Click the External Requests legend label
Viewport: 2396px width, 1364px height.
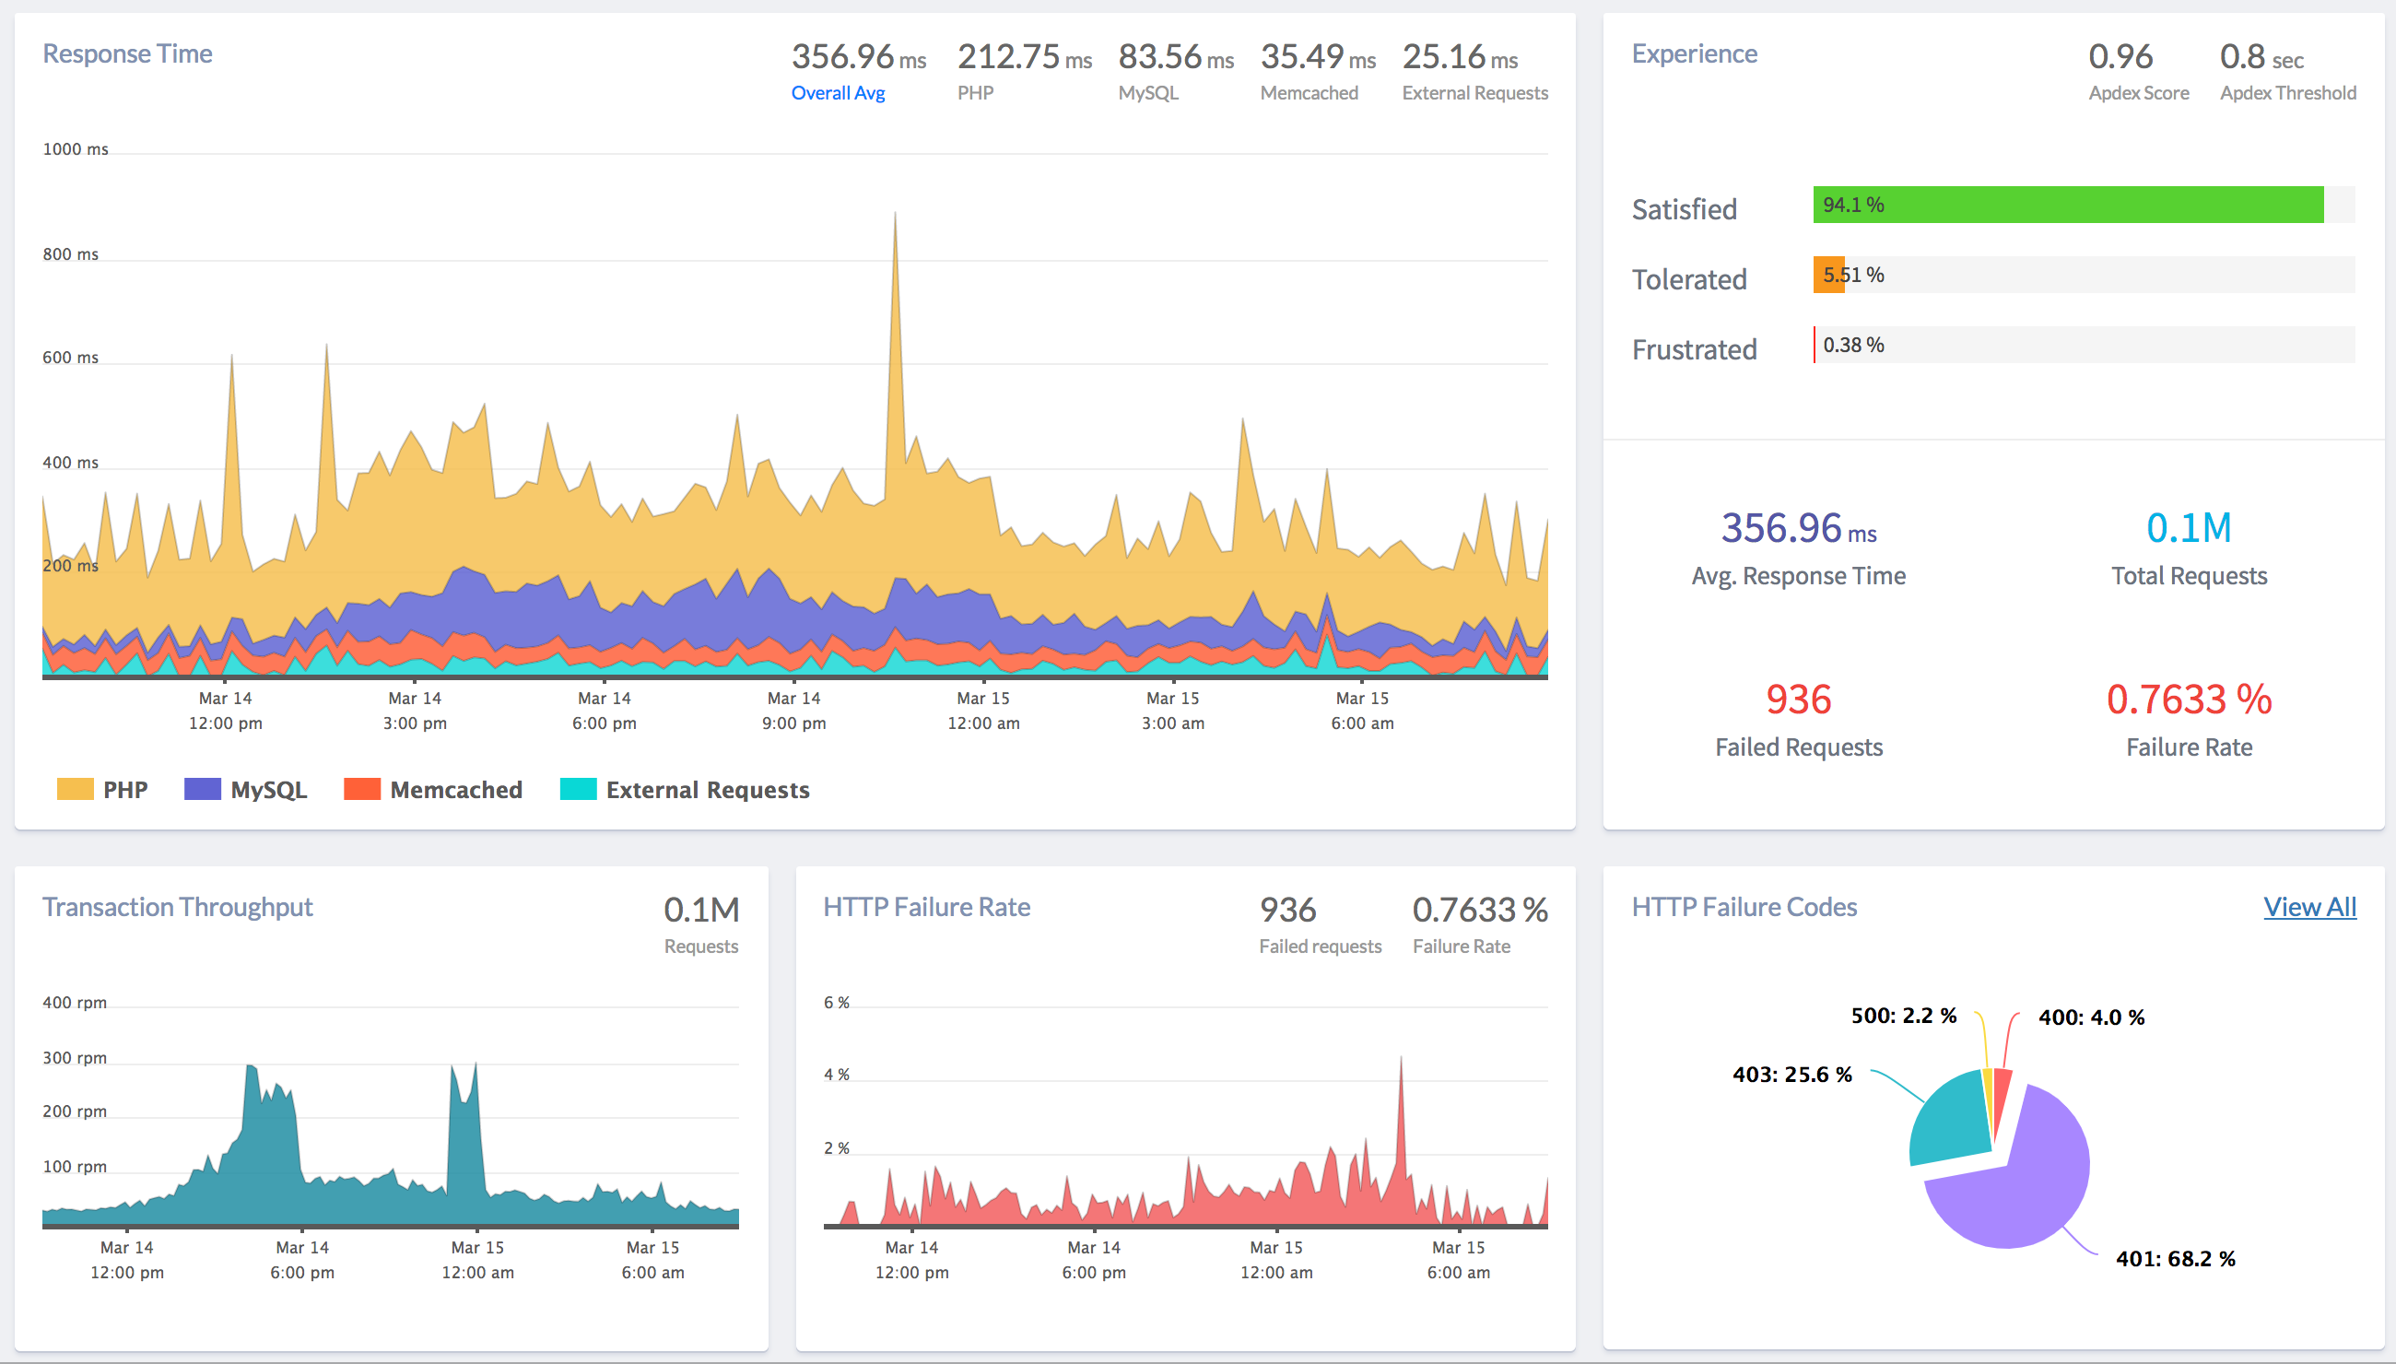(x=707, y=790)
